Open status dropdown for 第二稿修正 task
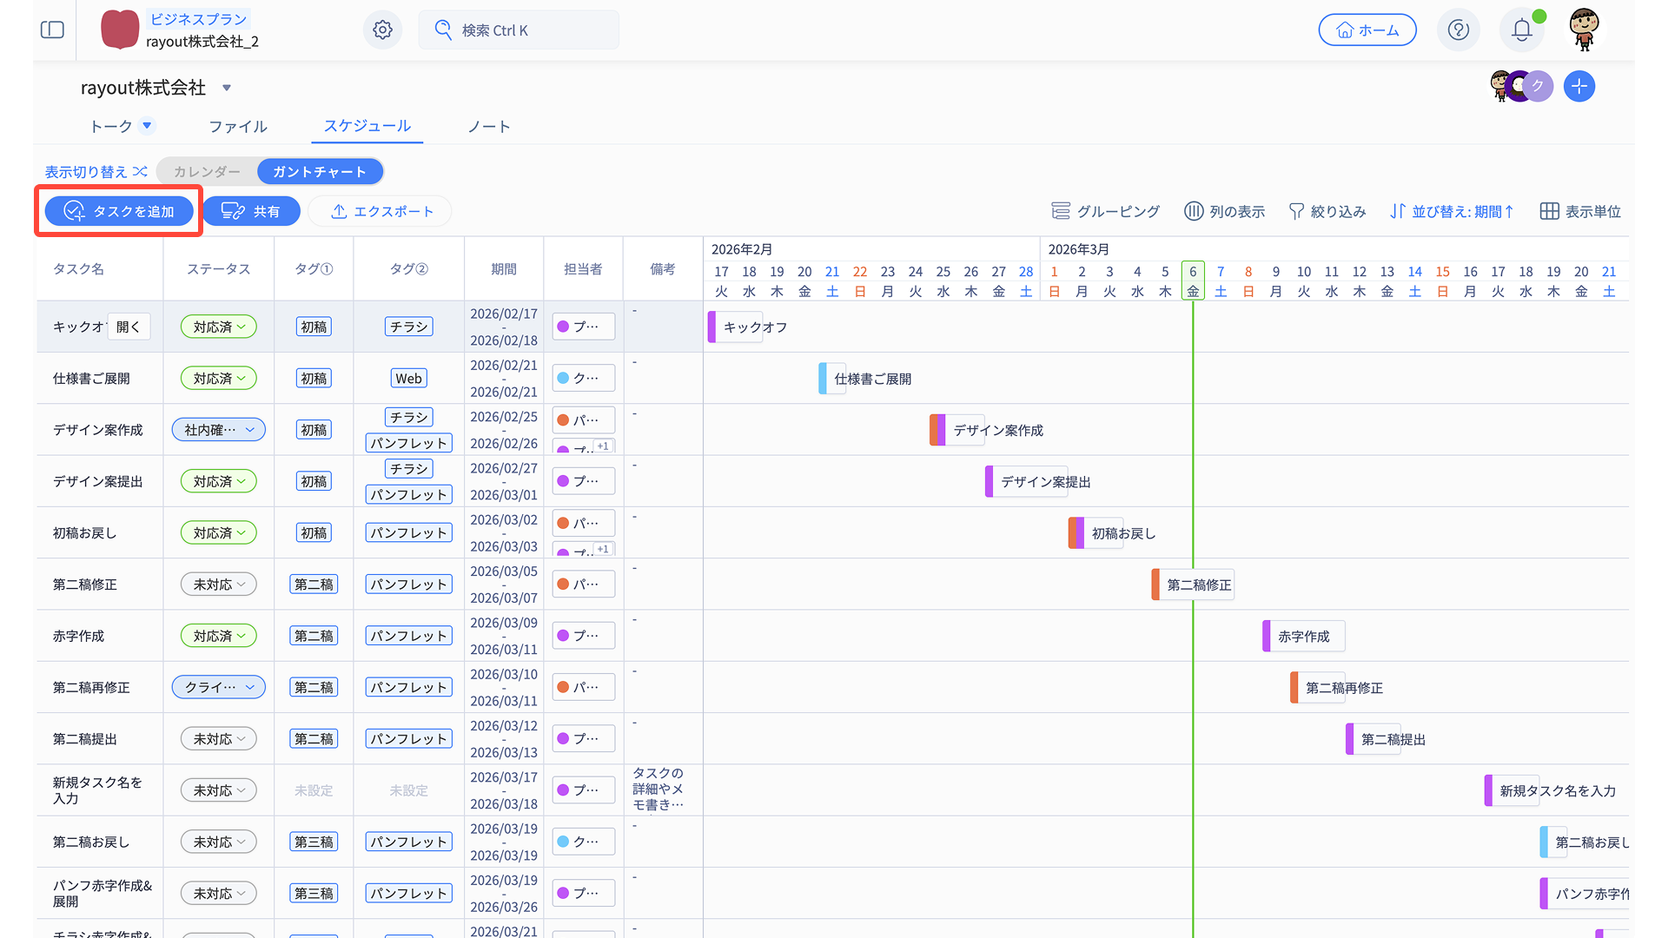The height and width of the screenshot is (938, 1668). coord(219,585)
